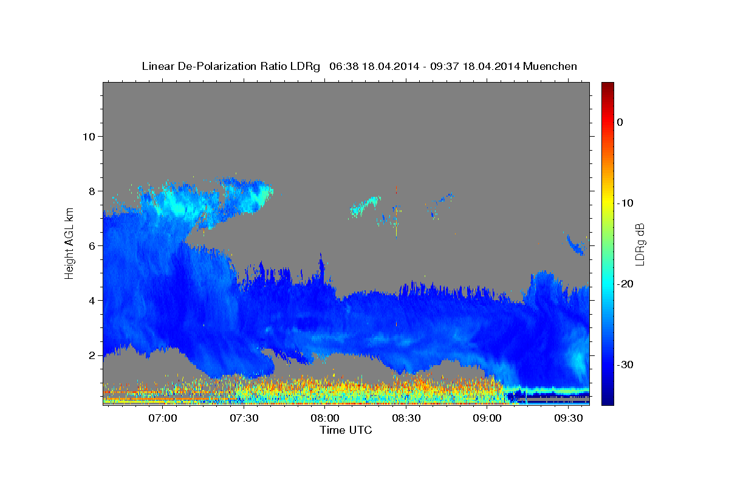Click the plot title 'Linear De-Polarization Ratio LDRg'

[231, 66]
